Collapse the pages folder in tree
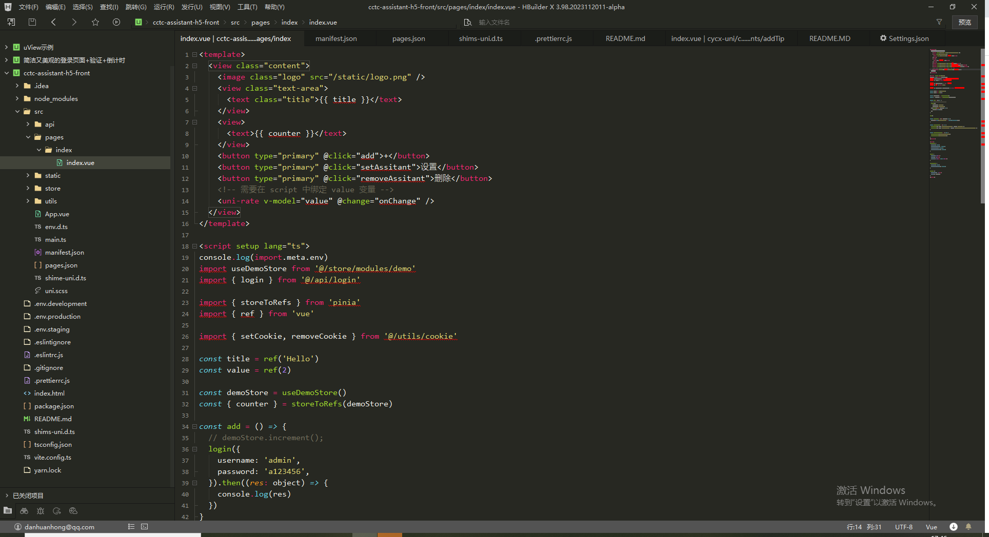This screenshot has height=537, width=989. click(x=28, y=137)
